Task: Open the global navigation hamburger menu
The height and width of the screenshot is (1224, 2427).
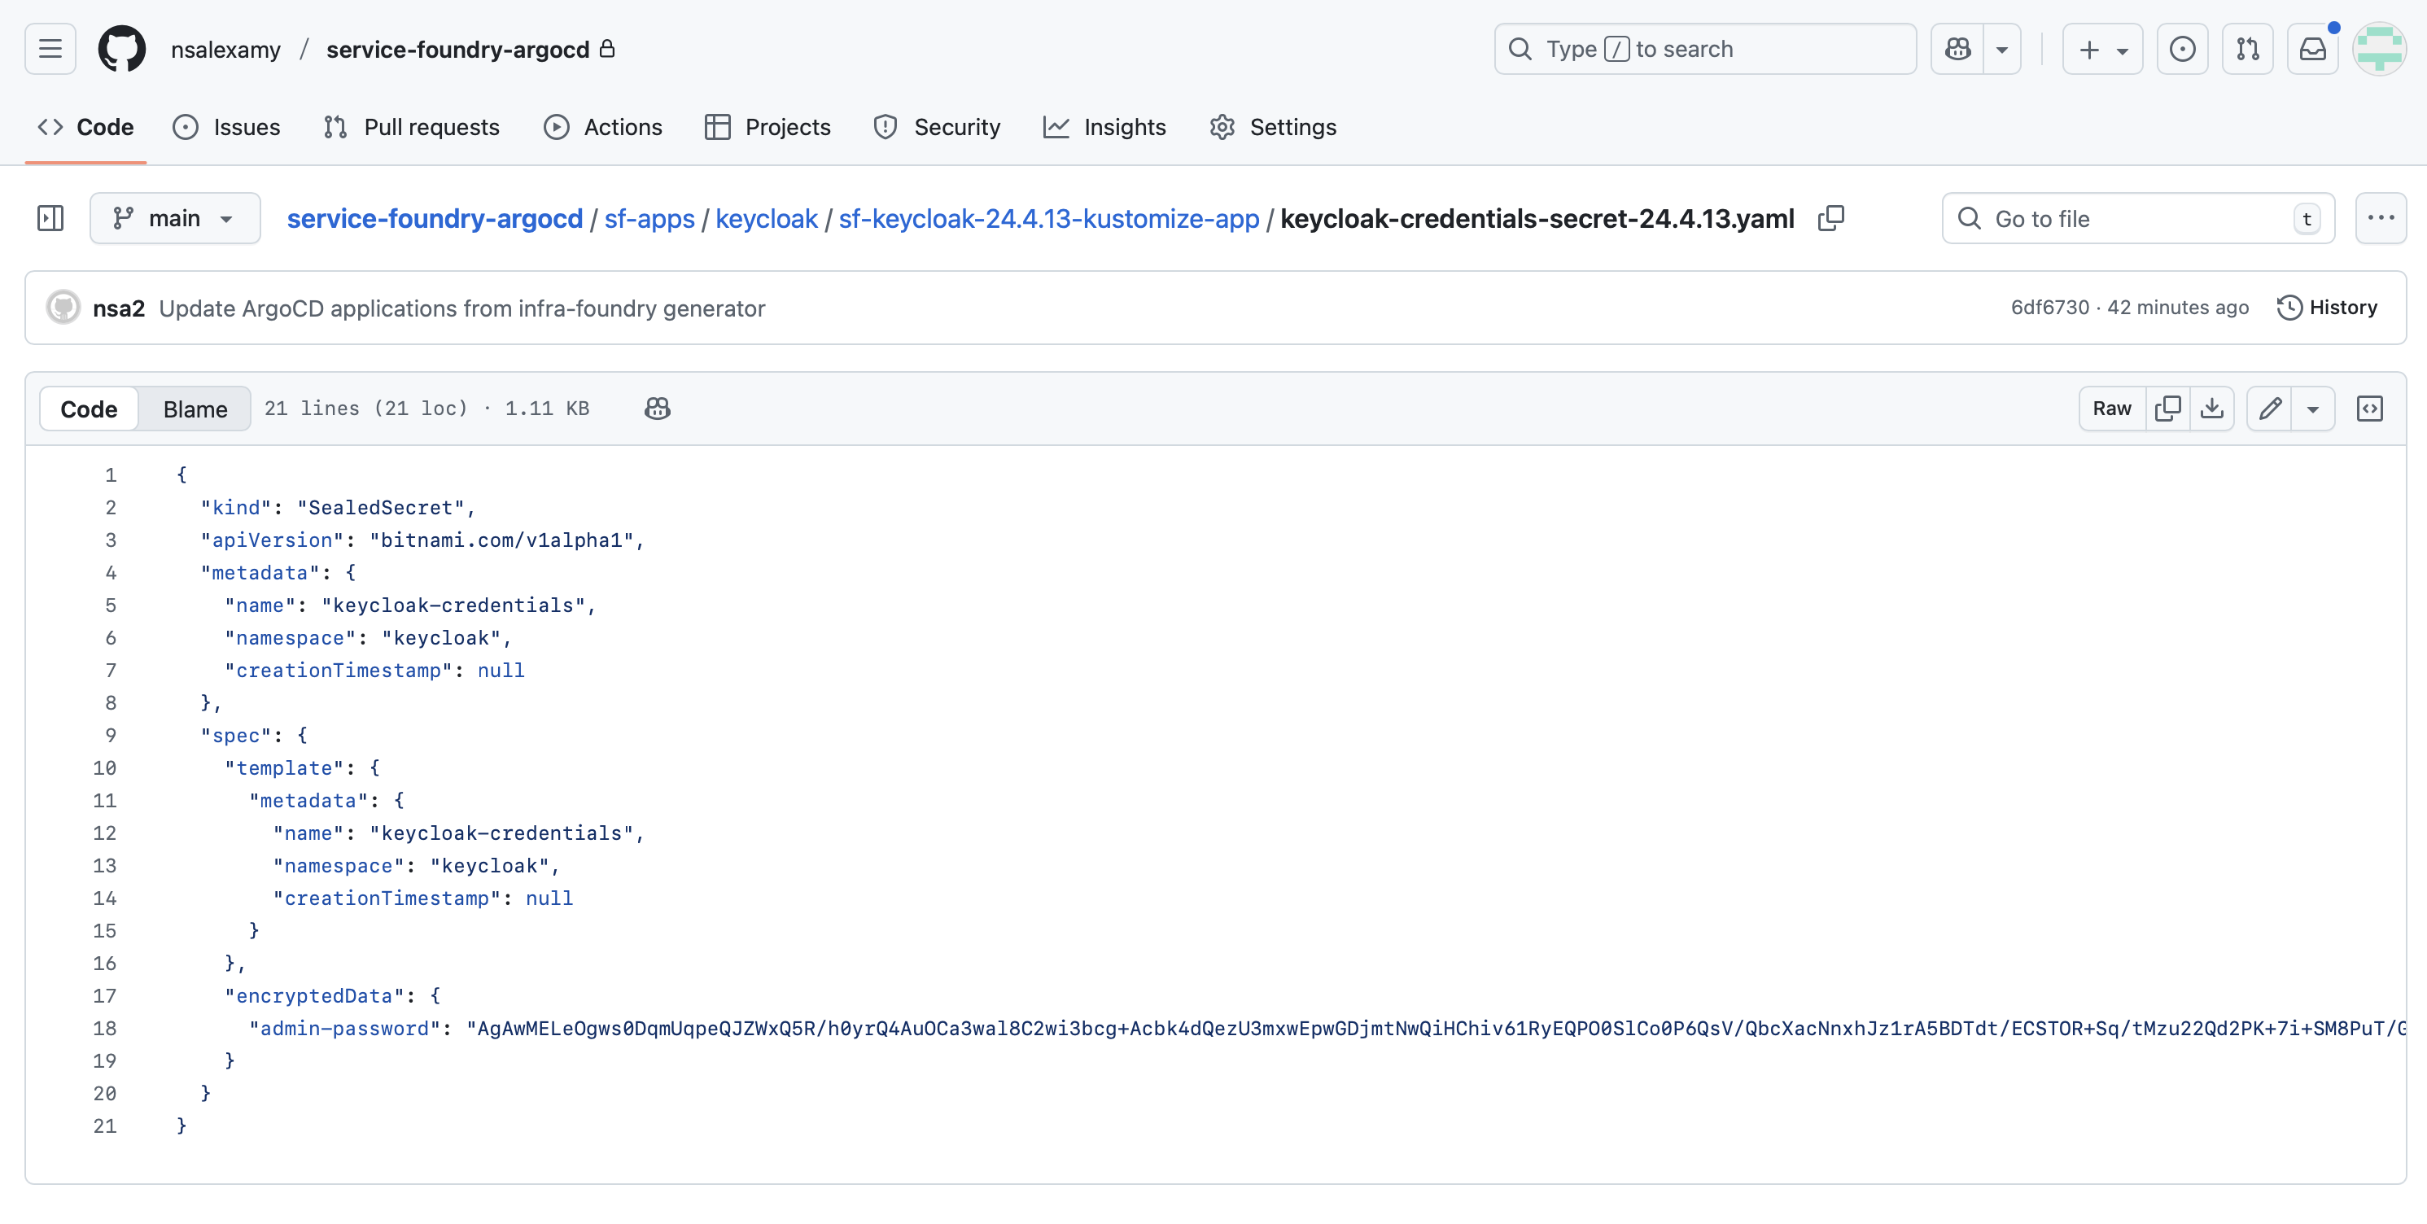Action: pos(50,49)
